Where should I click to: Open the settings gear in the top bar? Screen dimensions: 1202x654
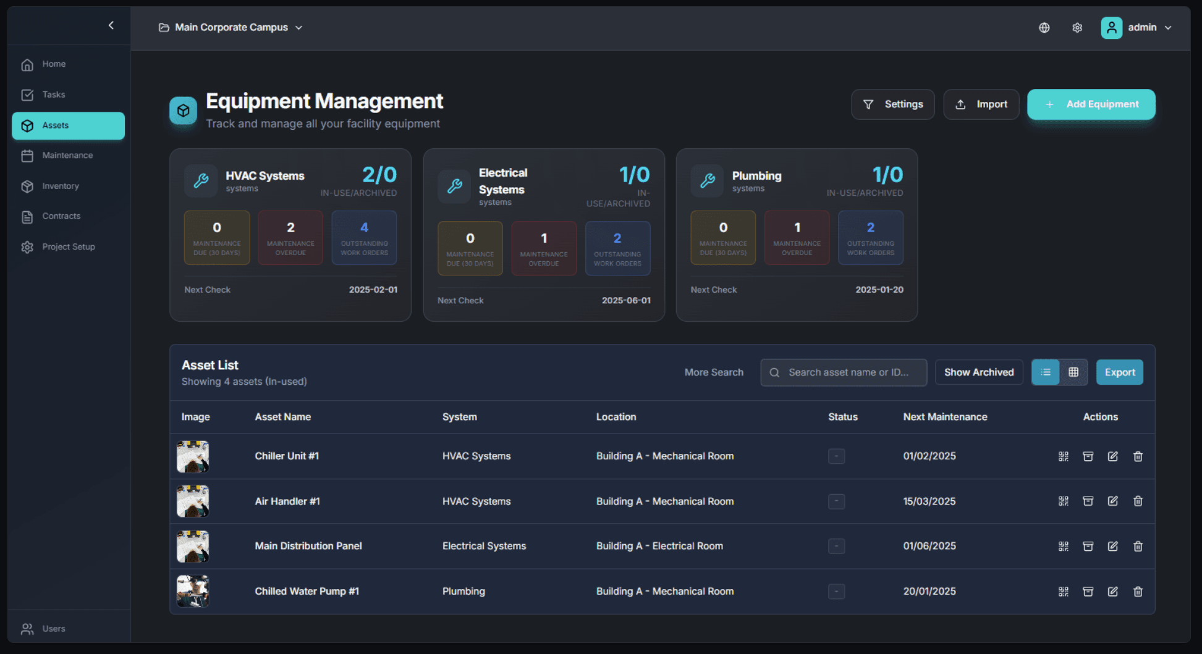tap(1077, 27)
